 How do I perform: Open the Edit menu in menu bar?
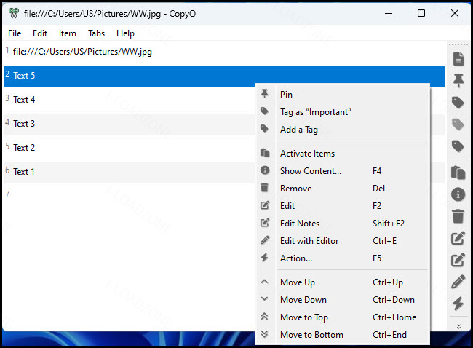(x=40, y=33)
